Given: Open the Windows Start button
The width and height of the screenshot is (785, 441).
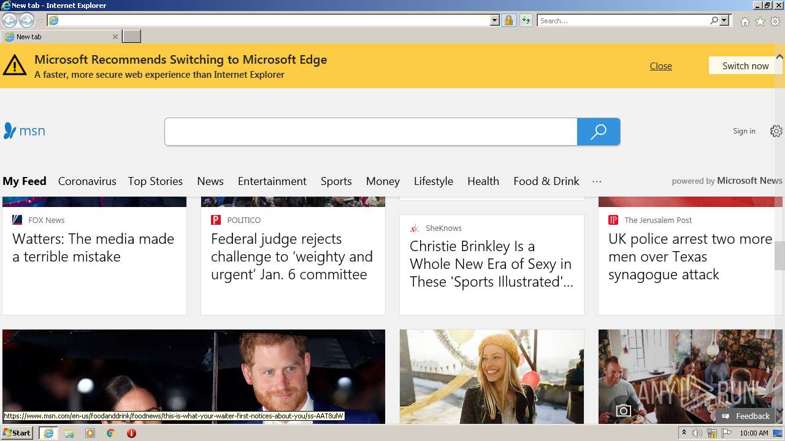Looking at the screenshot, I should coord(17,433).
